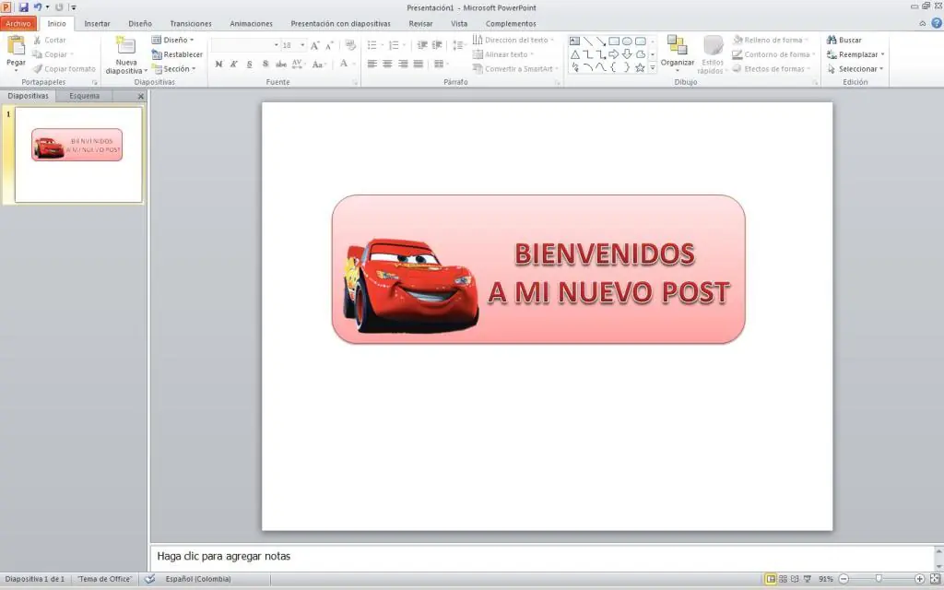This screenshot has width=944, height=590.
Task: Switch to the Esquema pane tab
Action: [x=84, y=96]
